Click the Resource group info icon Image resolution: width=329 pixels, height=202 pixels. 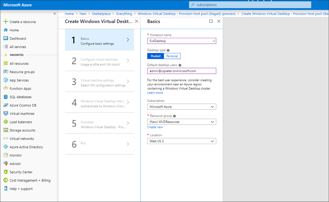point(174,116)
